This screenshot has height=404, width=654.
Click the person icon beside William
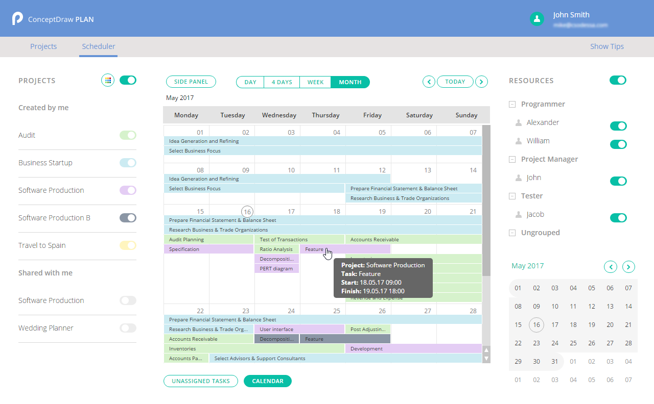tap(519, 141)
